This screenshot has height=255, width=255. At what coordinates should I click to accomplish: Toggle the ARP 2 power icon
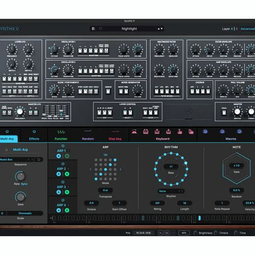tap(63, 164)
